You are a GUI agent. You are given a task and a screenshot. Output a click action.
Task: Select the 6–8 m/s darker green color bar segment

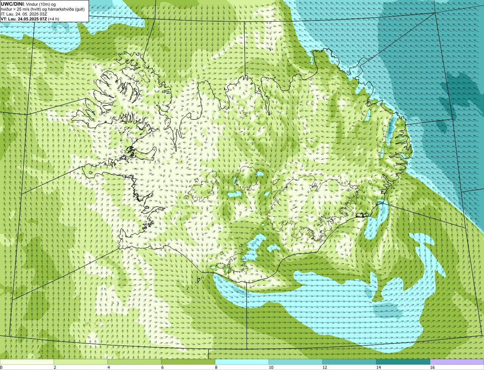point(188,362)
